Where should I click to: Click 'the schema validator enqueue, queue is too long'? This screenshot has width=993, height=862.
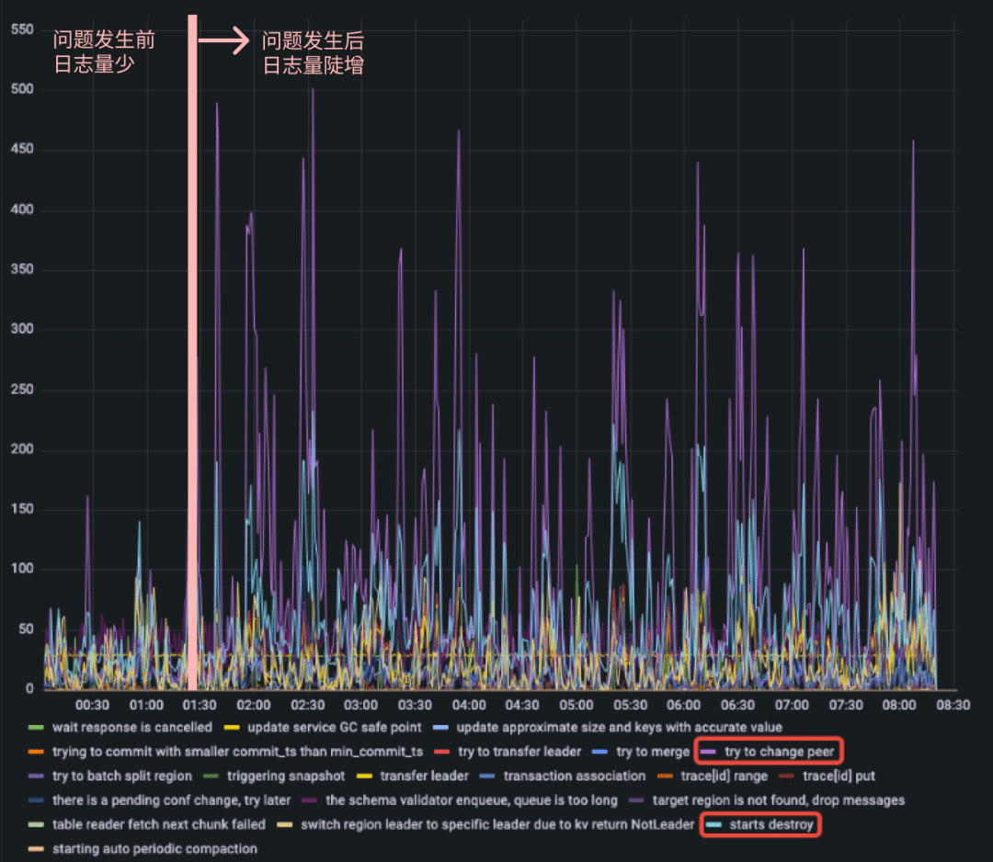click(x=471, y=800)
